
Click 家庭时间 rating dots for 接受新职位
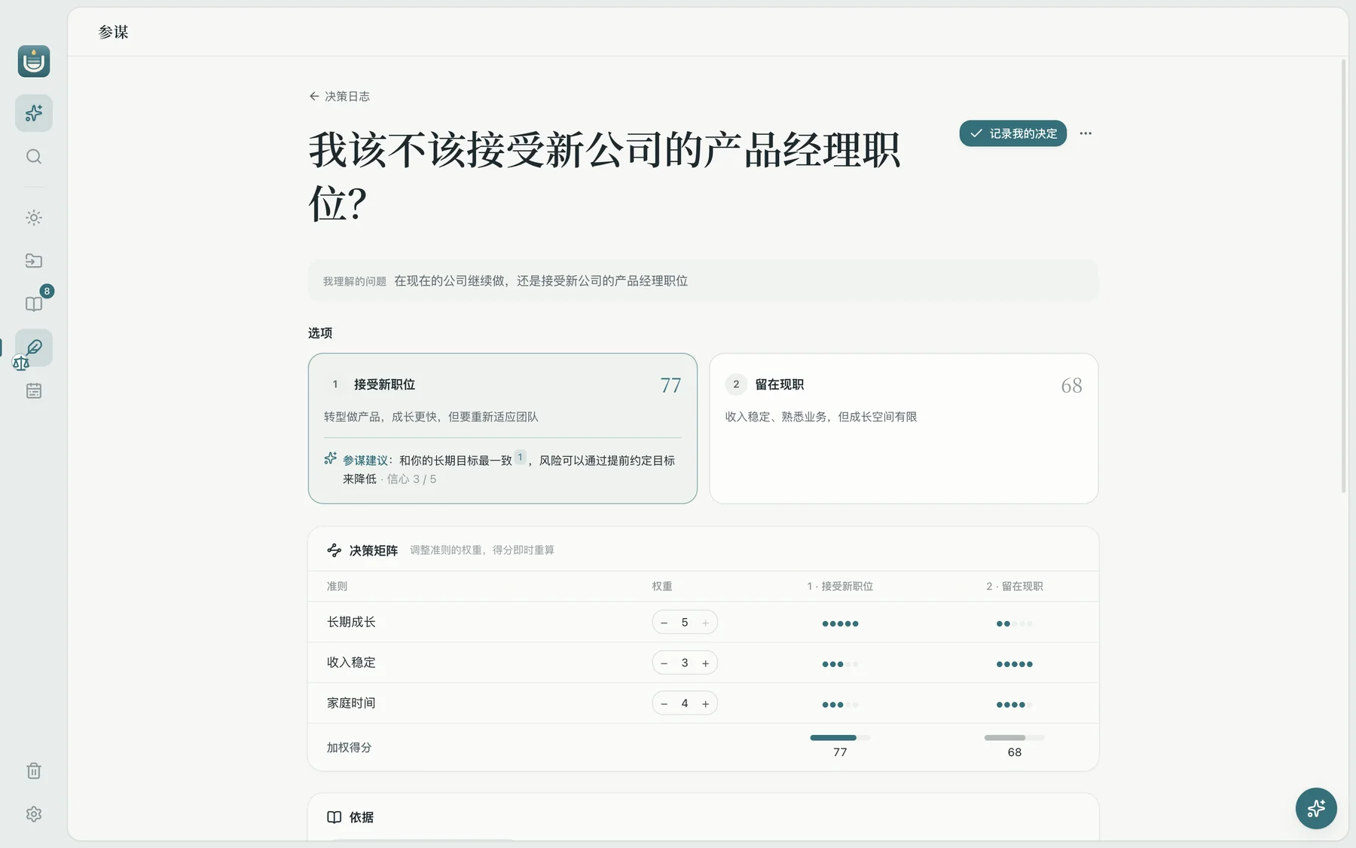840,705
